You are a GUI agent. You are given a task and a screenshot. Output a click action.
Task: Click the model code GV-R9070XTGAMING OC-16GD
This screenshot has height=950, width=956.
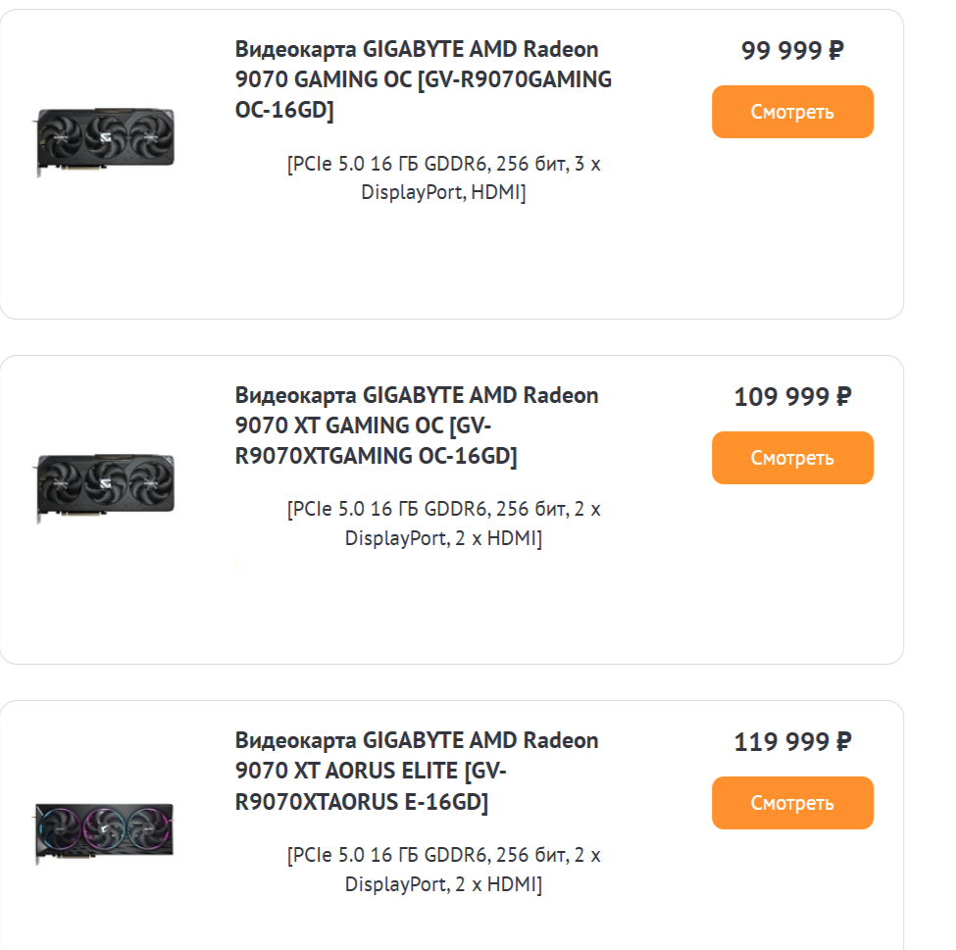coord(377,457)
